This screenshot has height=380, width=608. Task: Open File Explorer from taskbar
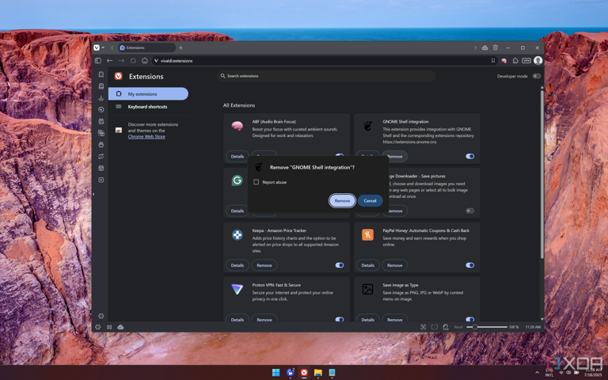tap(318, 373)
